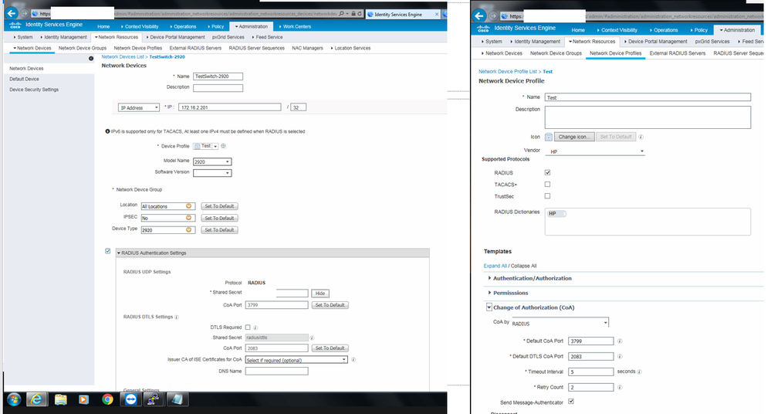The width and height of the screenshot is (771, 414).
Task: Click the profile icon preview beside Change Icon
Action: [548, 137]
